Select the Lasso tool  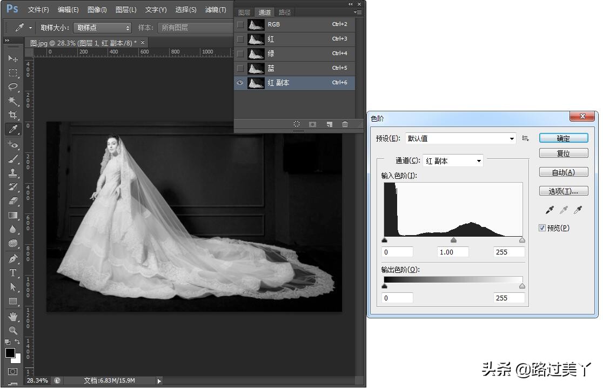click(x=12, y=86)
